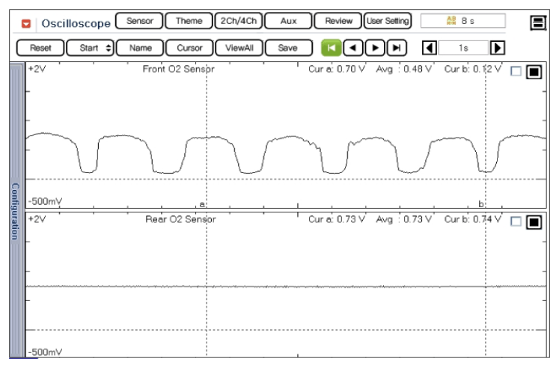559x368 pixels.
Task: Switch the 2Ch/4Ch channel mode
Action: click(236, 22)
